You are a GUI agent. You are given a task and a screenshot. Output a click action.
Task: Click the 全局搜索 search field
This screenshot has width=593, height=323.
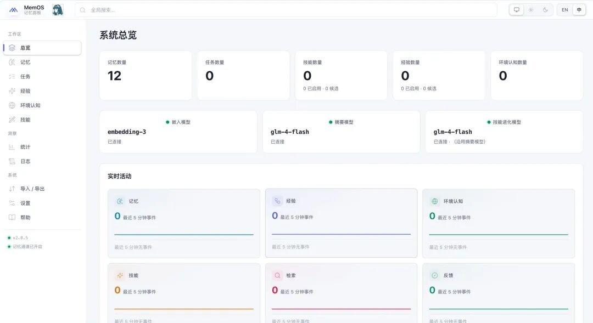click(x=286, y=10)
